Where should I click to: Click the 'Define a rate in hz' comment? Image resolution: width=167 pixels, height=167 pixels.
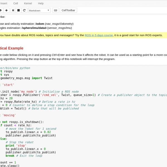click(x=57, y=102)
